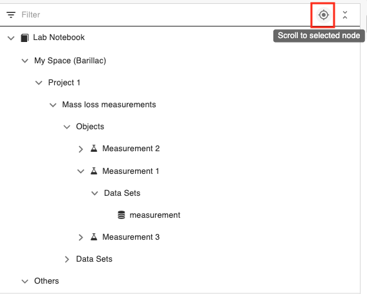This screenshot has width=367, height=294.
Task: Click the Scroll to selected node icon
Action: (x=324, y=15)
